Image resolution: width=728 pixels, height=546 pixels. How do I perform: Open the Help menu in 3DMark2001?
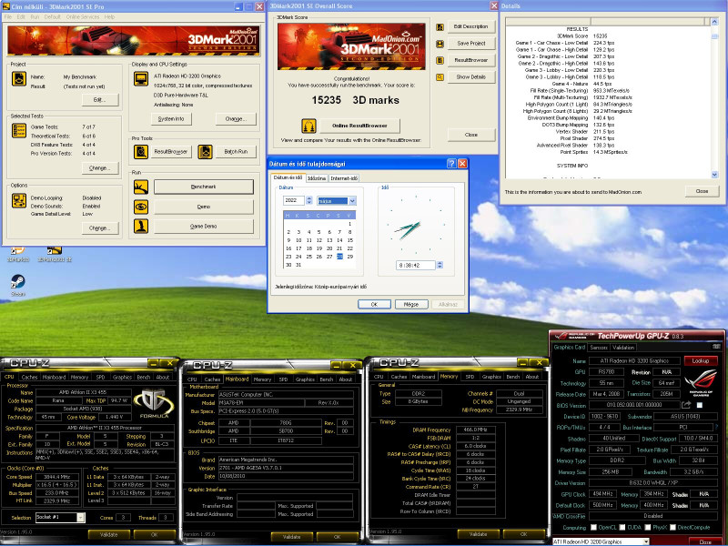pyautogui.click(x=109, y=16)
